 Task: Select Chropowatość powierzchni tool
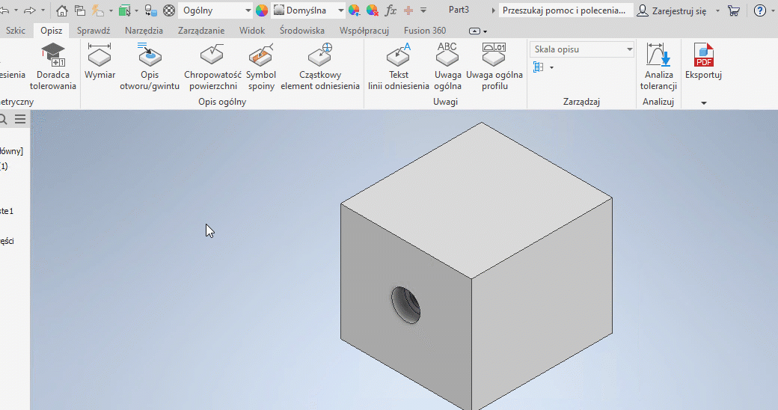coord(212,67)
